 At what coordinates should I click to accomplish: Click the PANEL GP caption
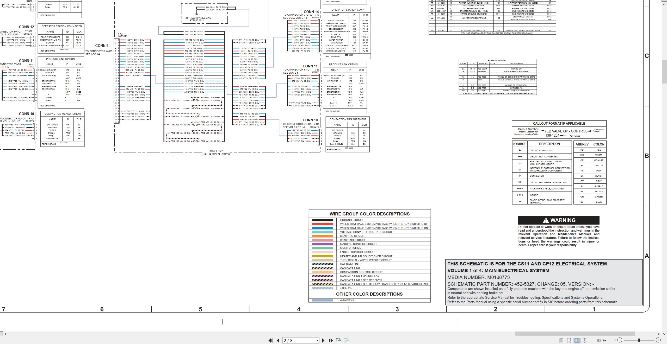[x=215, y=151]
